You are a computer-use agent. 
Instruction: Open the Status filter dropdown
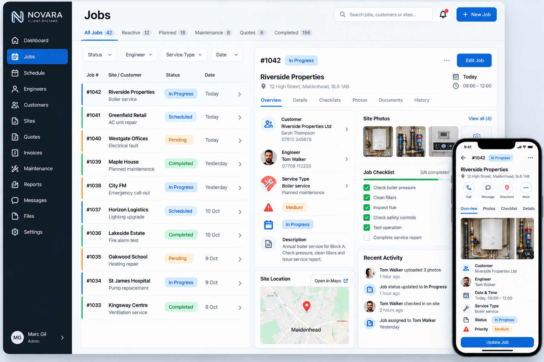point(100,55)
